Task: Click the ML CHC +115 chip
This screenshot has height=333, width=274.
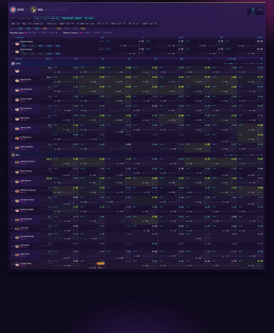Action: coord(86,24)
